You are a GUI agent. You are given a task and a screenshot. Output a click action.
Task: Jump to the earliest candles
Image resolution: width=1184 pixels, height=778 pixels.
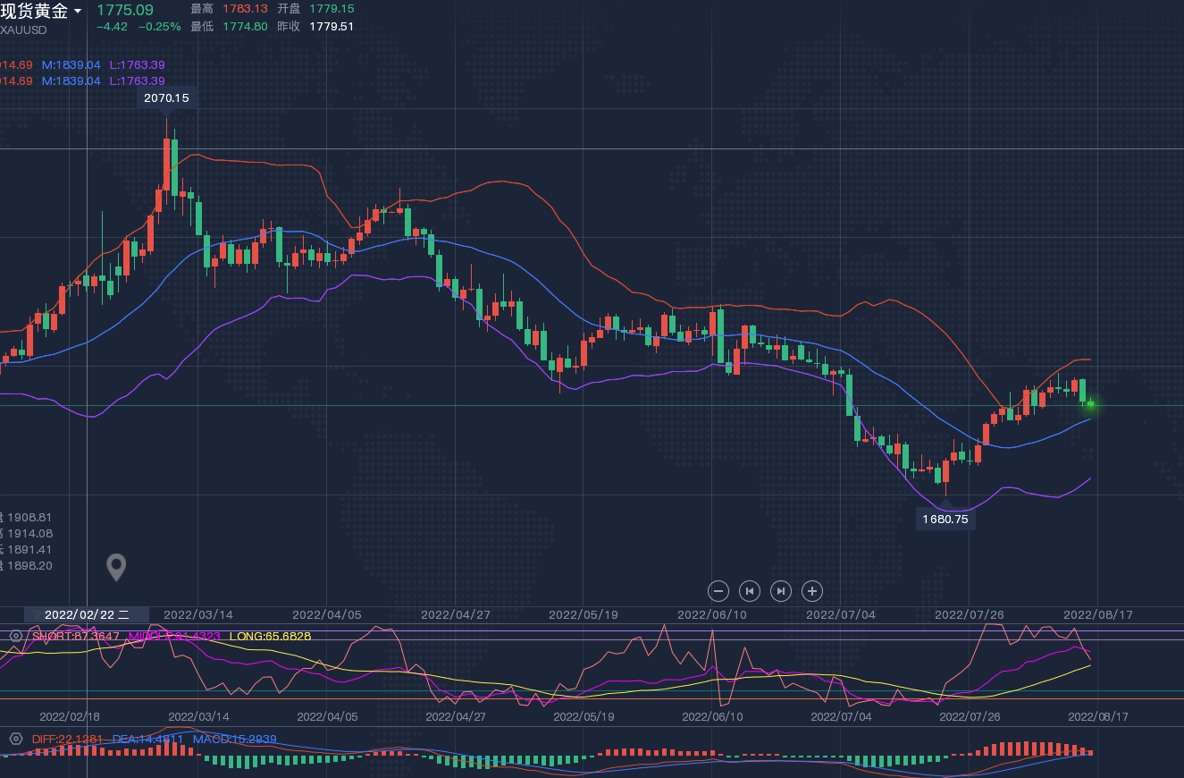(x=750, y=590)
